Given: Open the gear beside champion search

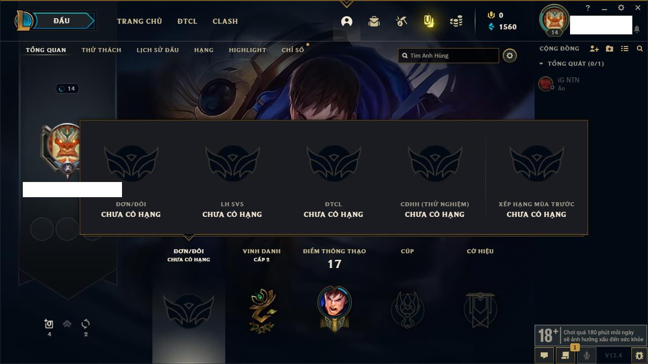Looking at the screenshot, I should (510, 56).
